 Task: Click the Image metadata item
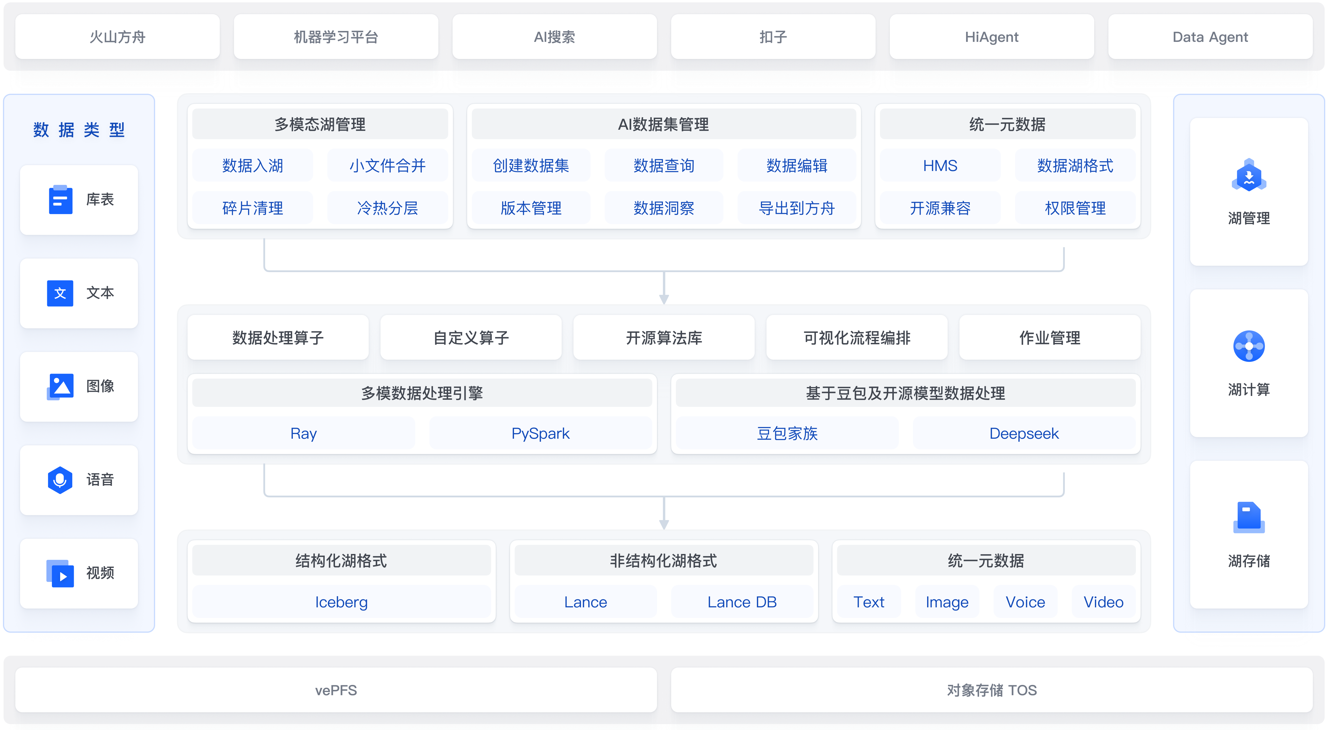pos(947,602)
